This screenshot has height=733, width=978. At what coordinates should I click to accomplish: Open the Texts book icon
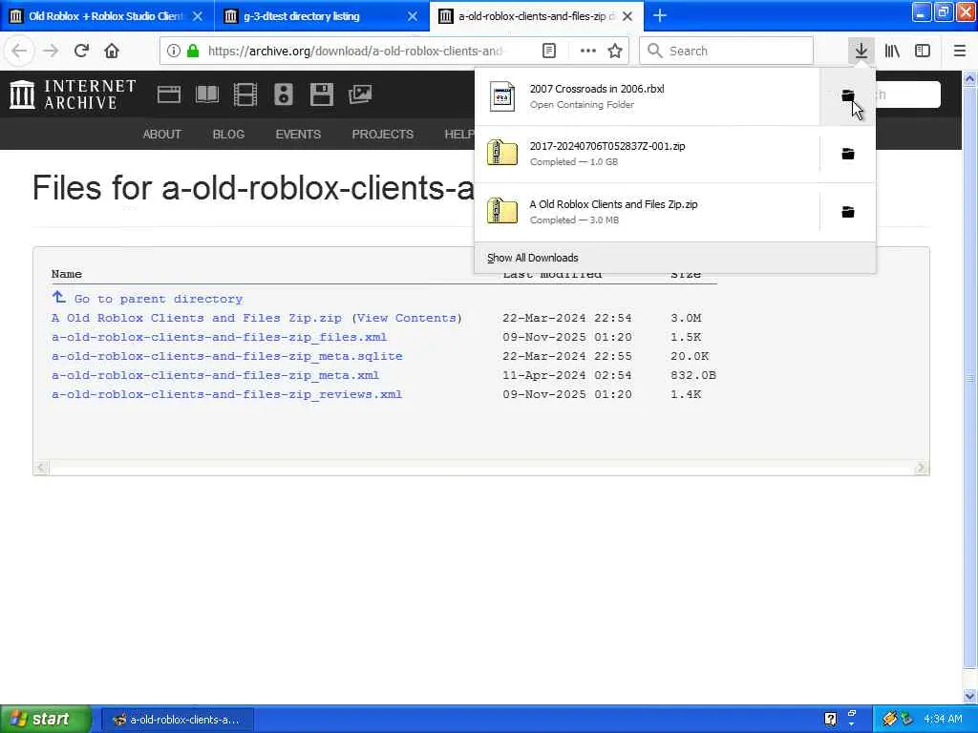207,94
